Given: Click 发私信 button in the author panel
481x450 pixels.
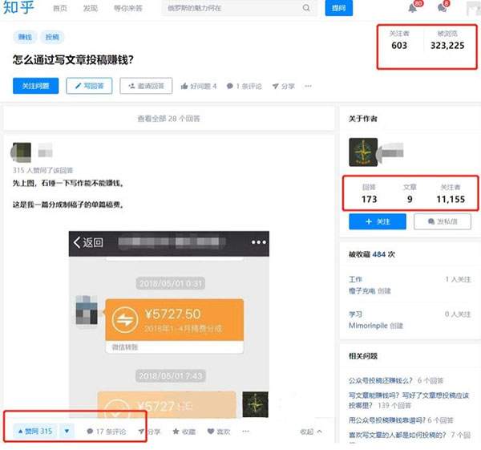Looking at the screenshot, I should (442, 221).
